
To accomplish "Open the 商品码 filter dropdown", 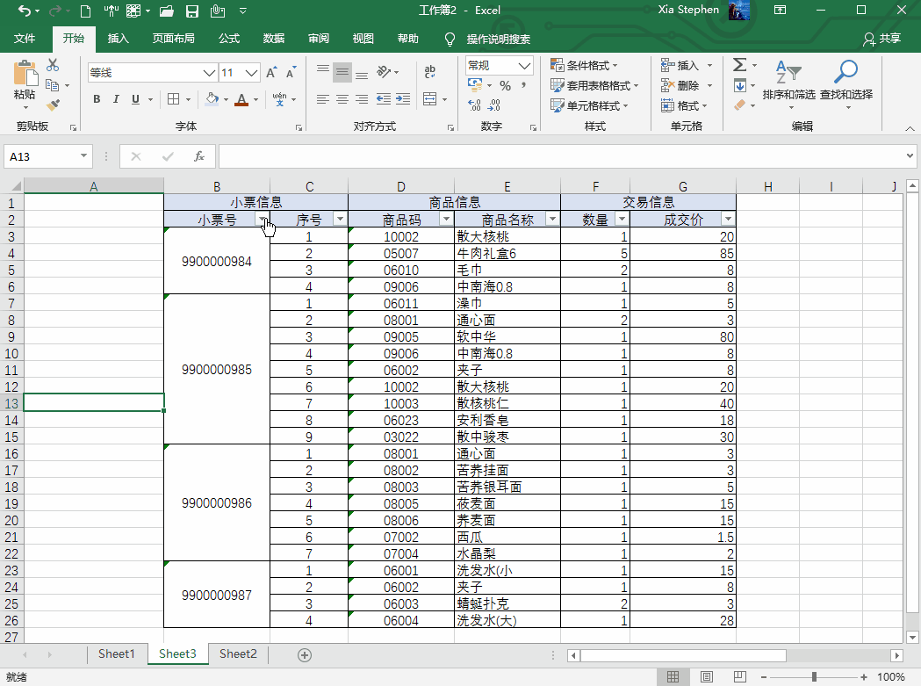I will [446, 220].
